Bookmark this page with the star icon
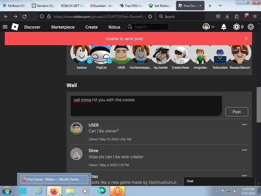 (x=150, y=16)
